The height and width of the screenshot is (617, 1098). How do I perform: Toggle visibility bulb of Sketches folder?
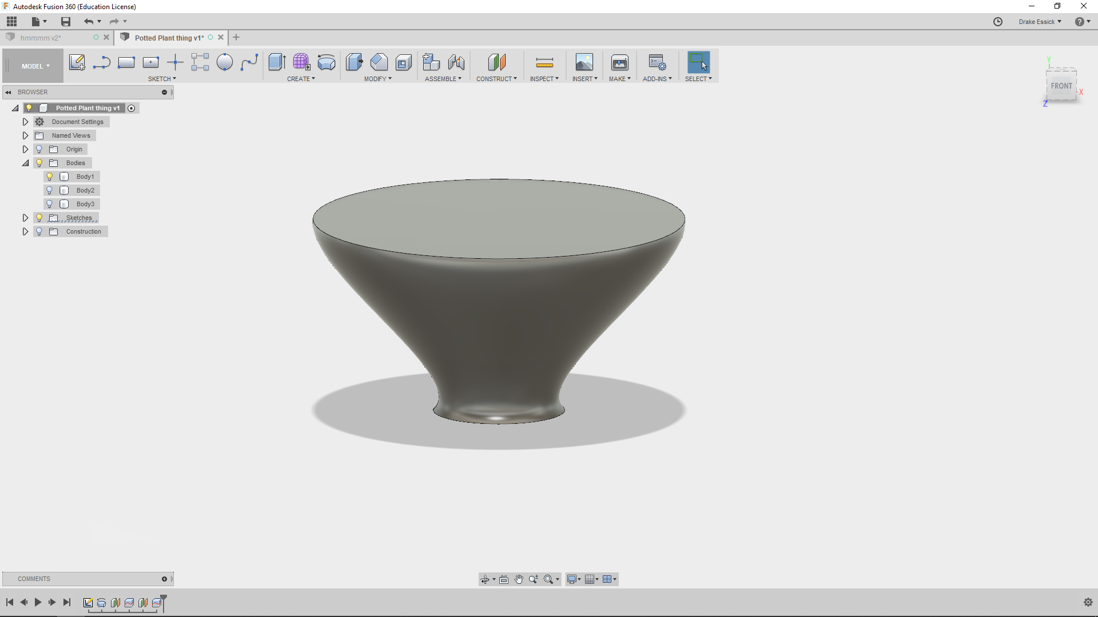coord(39,218)
